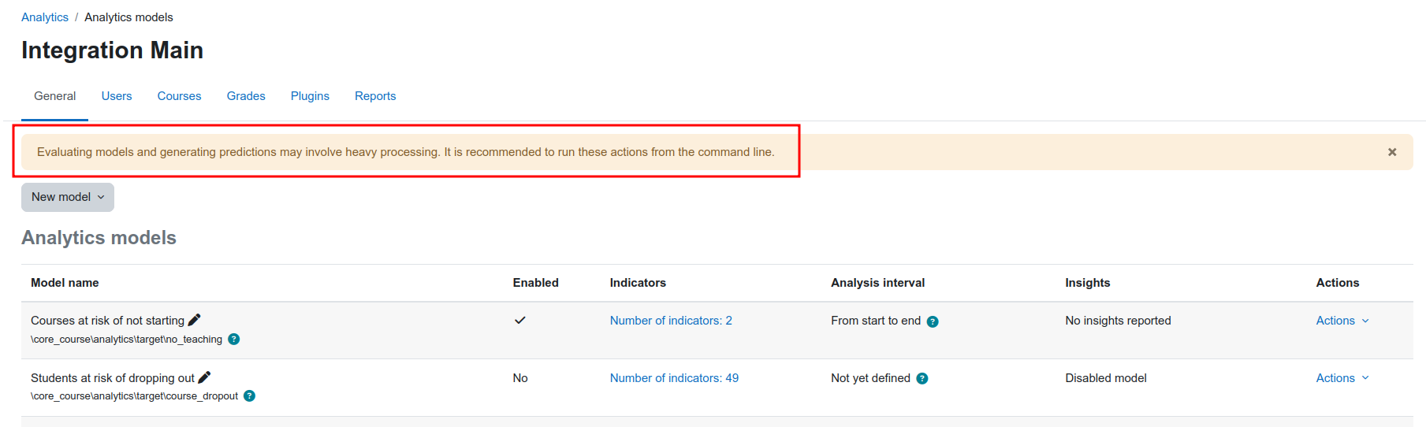Open help icon beside no_teaching target

(x=234, y=340)
